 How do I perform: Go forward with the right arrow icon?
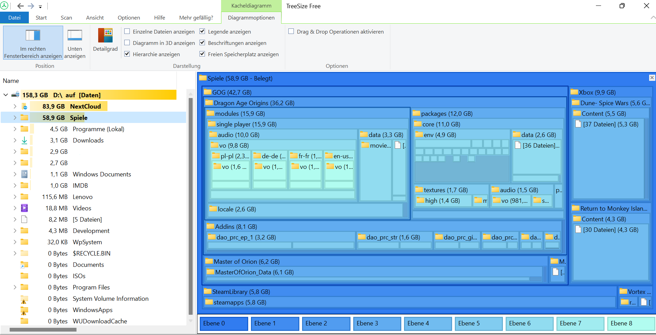click(x=31, y=6)
